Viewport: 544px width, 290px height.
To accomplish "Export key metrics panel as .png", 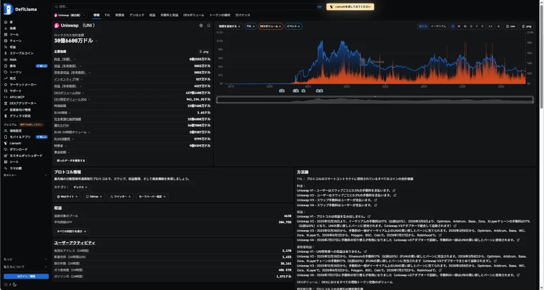I will click(x=204, y=51).
